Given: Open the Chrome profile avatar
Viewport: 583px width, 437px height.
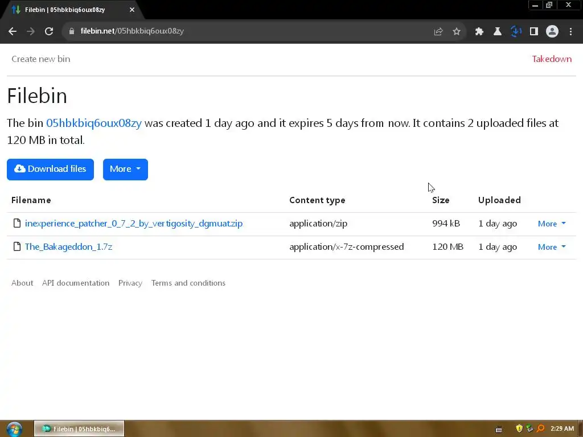Looking at the screenshot, I should [x=552, y=31].
